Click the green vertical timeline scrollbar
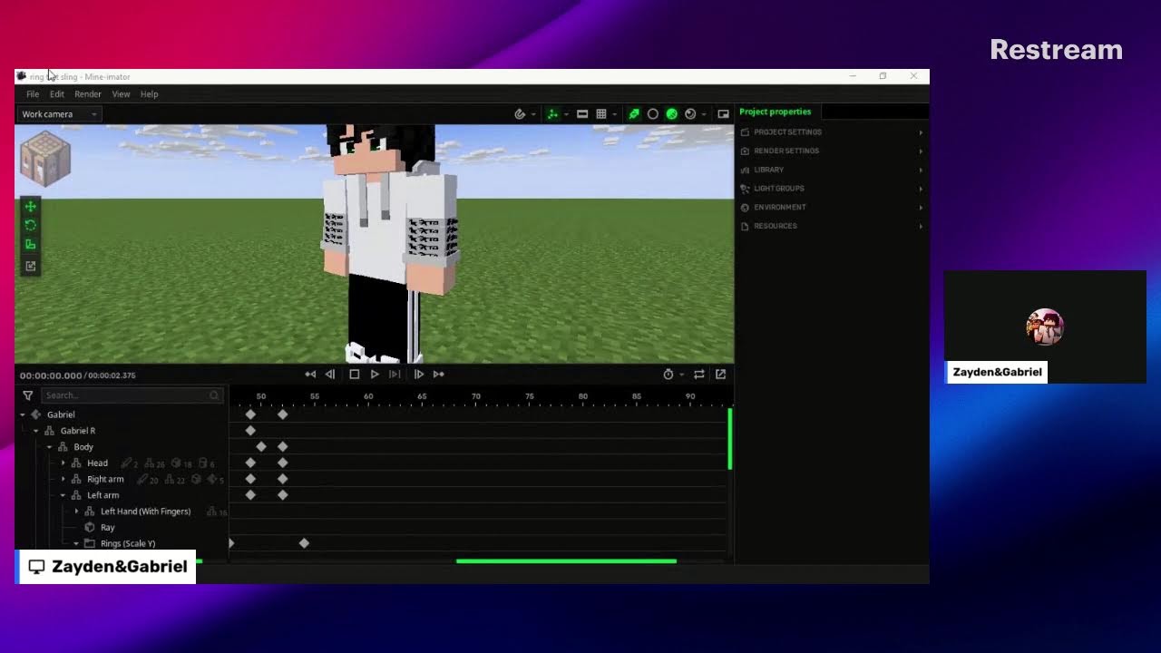 [729, 440]
